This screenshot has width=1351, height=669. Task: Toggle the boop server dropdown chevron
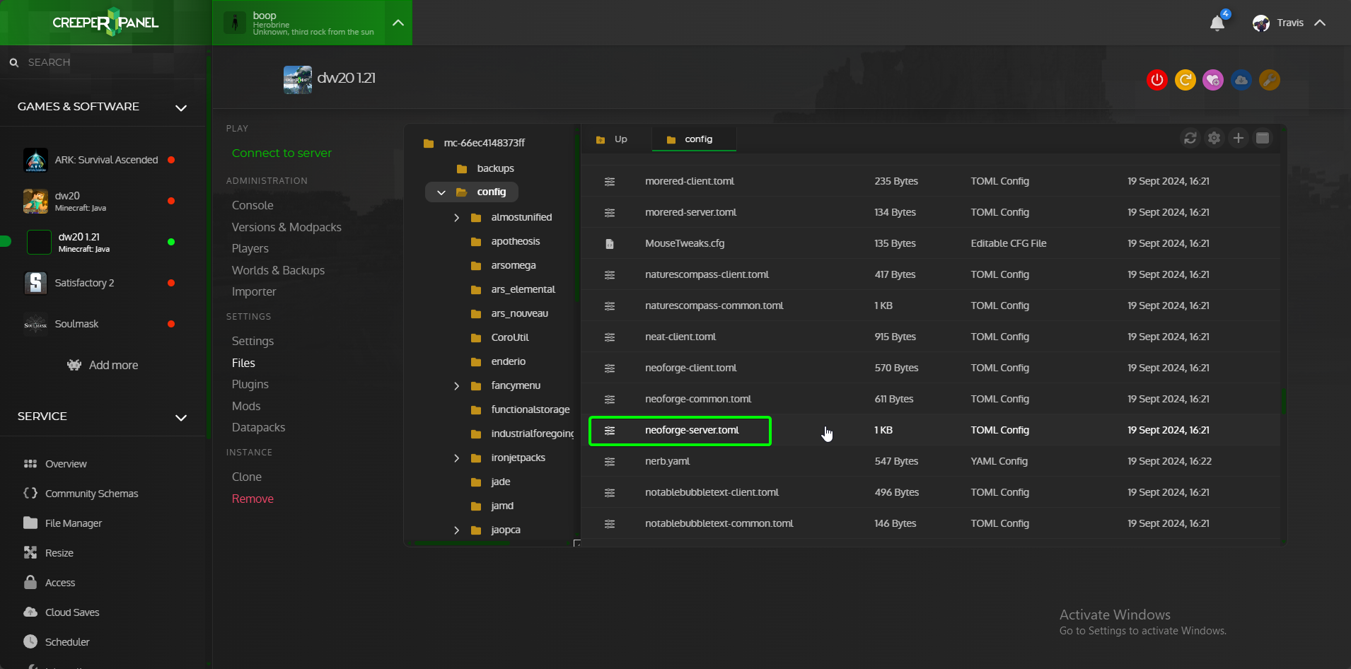pos(398,23)
